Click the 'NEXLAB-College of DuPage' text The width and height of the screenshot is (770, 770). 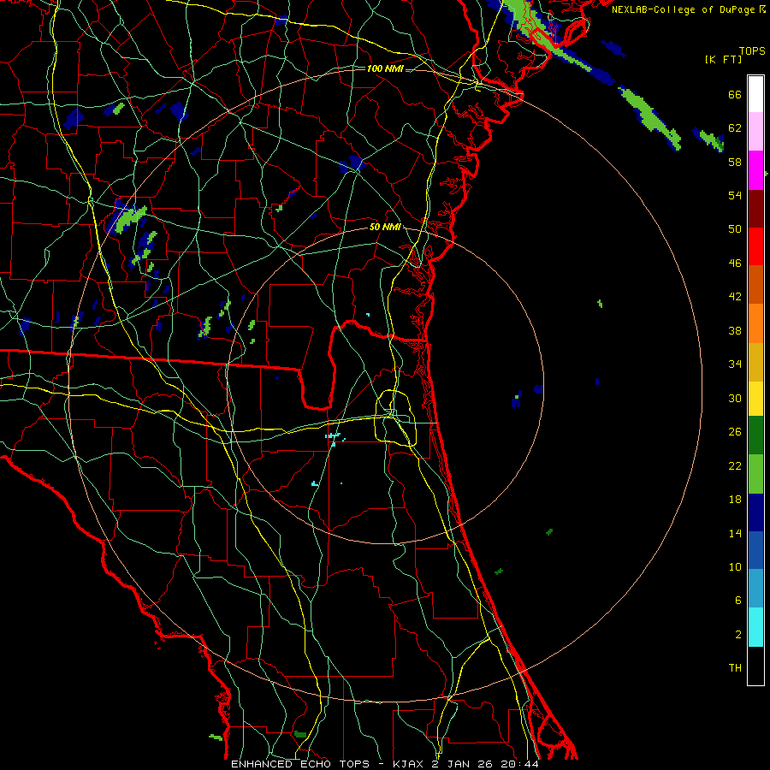684,9
